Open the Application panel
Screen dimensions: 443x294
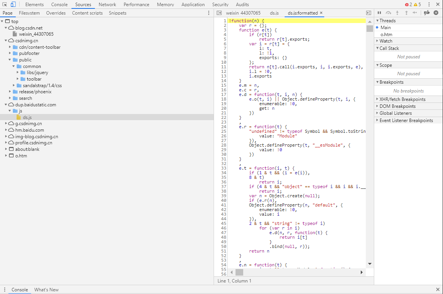[x=193, y=5]
